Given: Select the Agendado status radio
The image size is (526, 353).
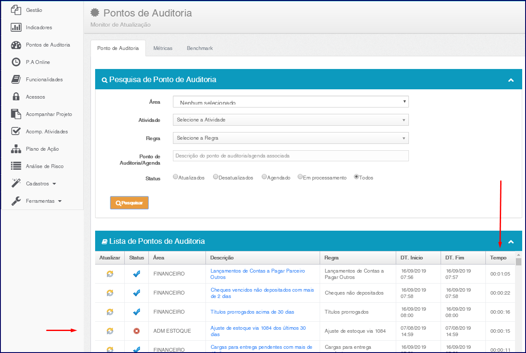Looking at the screenshot, I should pos(264,177).
